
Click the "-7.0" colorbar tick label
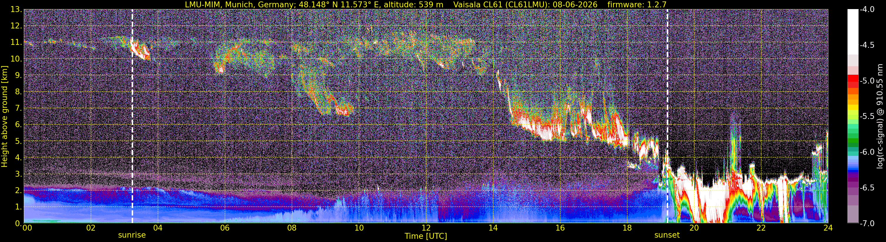click(867, 224)
